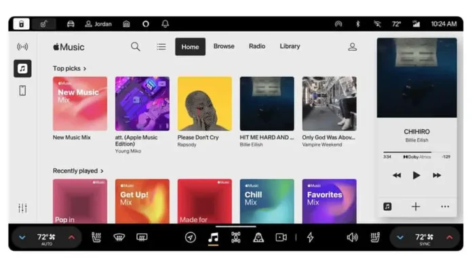The image size is (472, 265).
Task: Raise the driver temperature
Action: 72,237
